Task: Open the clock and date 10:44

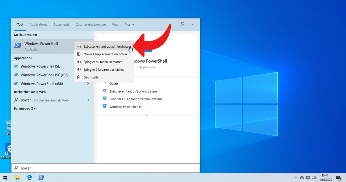Action: pyautogui.click(x=325, y=177)
